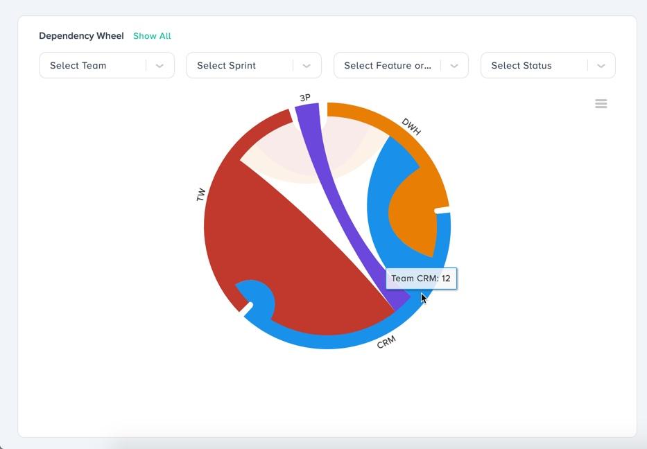The image size is (647, 449).
Task: Open the Select Feature or... dropdown field
Action: (x=388, y=66)
